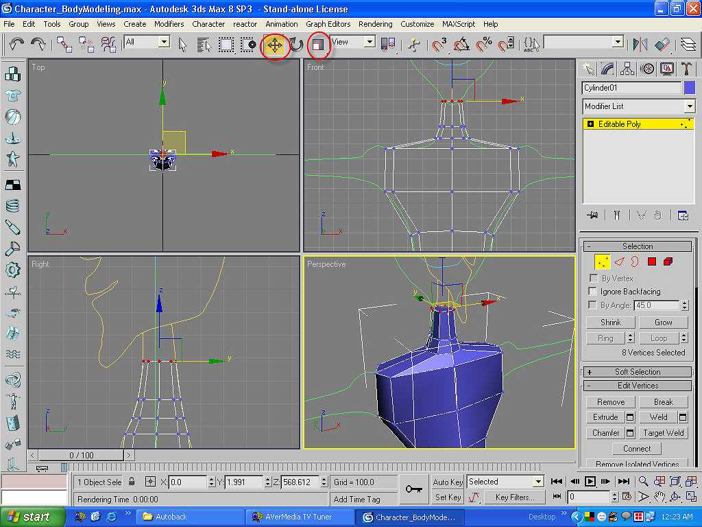Collapse the Selection rollout
Viewport: 702px width, 527px height.
(638, 246)
